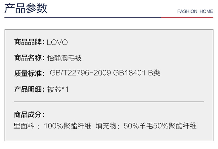Click the LOVO brand name
Image resolution: width=218 pixels, height=149 pixels.
coord(57,42)
